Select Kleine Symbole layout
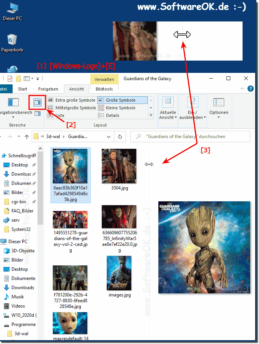Screen dimensions: 259x344 [117, 108]
